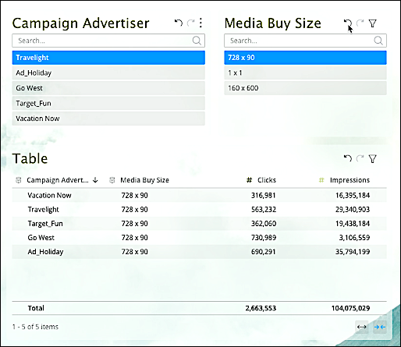Screen dimensions: 401x347
Task: Focus the Media Buy Size search field
Action: click(x=305, y=41)
